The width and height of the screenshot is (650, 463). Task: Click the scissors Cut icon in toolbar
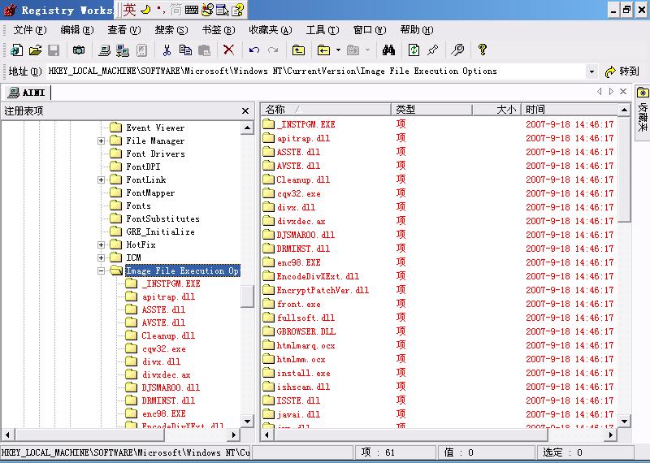coord(167,50)
